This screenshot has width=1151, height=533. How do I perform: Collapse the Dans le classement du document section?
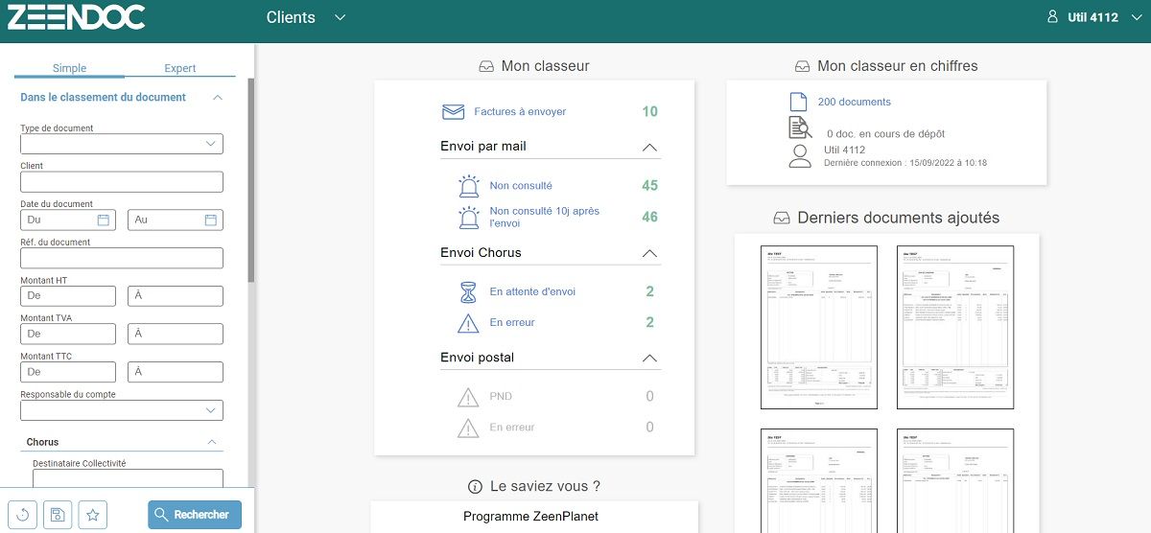(x=218, y=97)
